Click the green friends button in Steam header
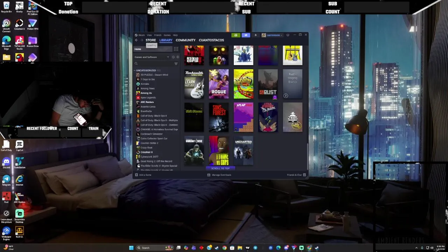This screenshot has width=448, height=252. pyautogui.click(x=236, y=35)
